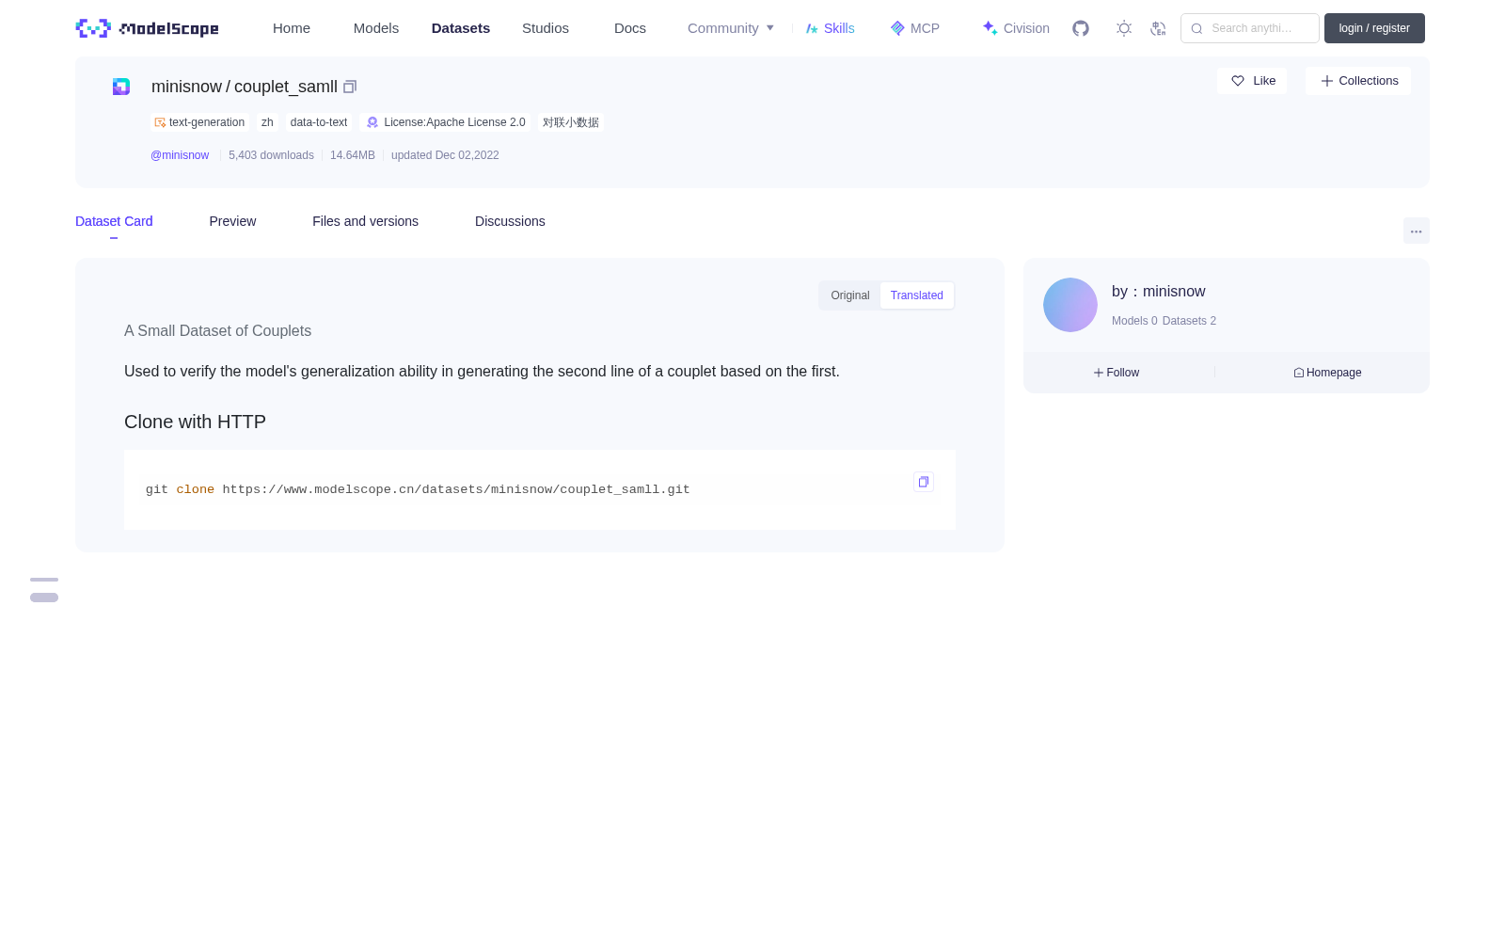Open the GitHub icon link

coord(1081,28)
